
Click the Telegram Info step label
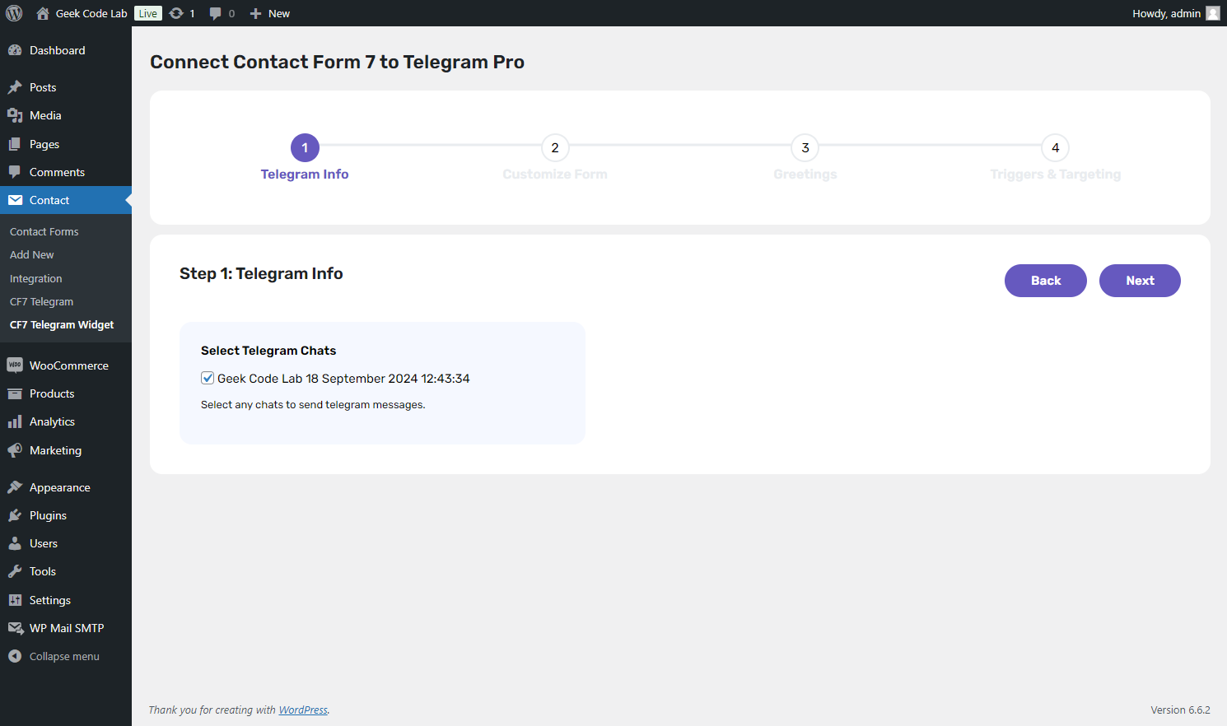click(x=305, y=175)
